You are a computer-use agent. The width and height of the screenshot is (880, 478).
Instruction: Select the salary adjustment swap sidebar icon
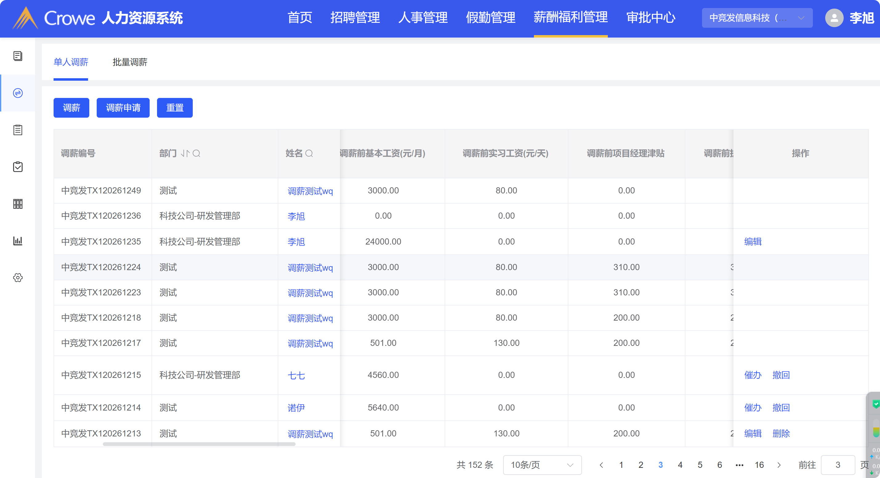click(18, 93)
